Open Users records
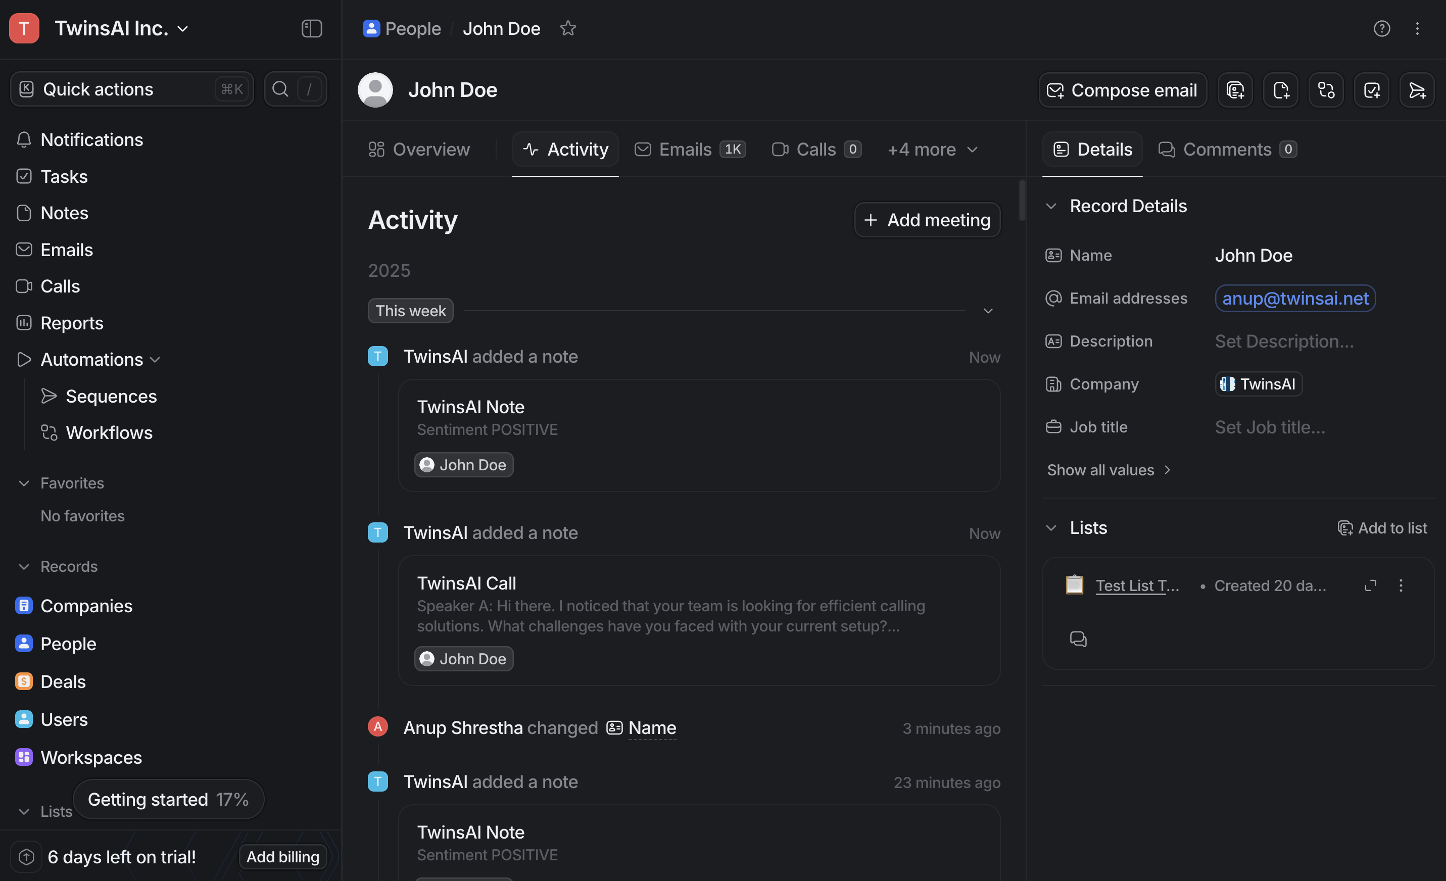Image resolution: width=1446 pixels, height=881 pixels. (52, 719)
